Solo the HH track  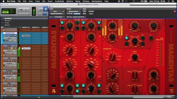click(12, 61)
